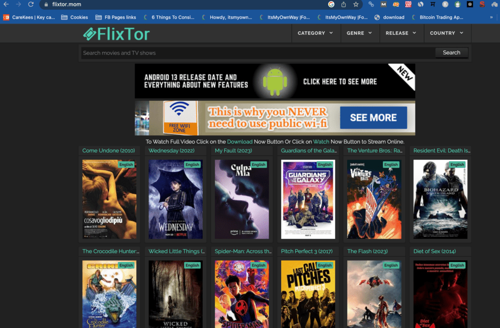The image size is (500, 328).
Task: Click the The Flash movie poster
Action: (x=374, y=294)
